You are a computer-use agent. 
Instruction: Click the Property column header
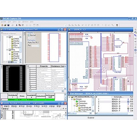tap(44, 66)
